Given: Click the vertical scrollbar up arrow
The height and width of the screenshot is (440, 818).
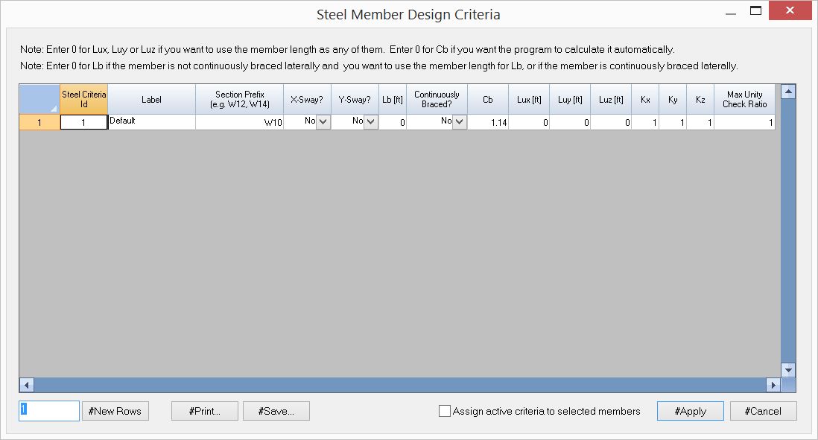Looking at the screenshot, I should (x=788, y=91).
